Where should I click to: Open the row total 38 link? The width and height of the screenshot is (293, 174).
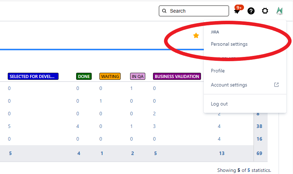259,126
